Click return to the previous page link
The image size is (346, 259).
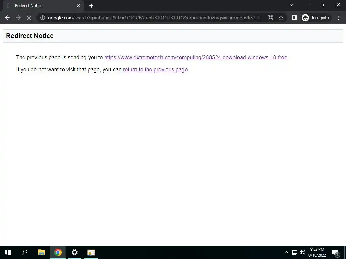click(x=155, y=69)
